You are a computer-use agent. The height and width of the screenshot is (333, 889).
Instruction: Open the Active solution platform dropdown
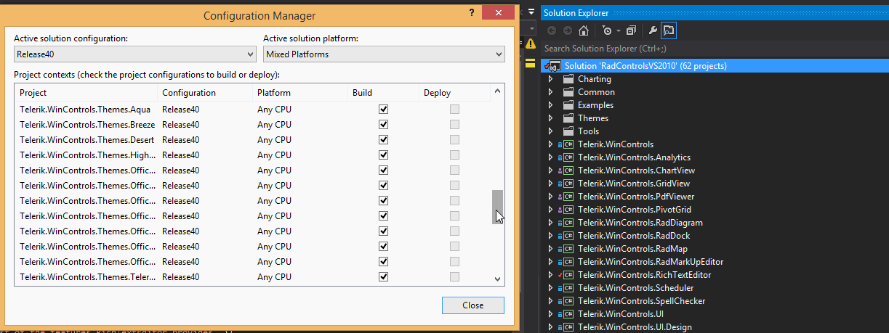(x=384, y=54)
